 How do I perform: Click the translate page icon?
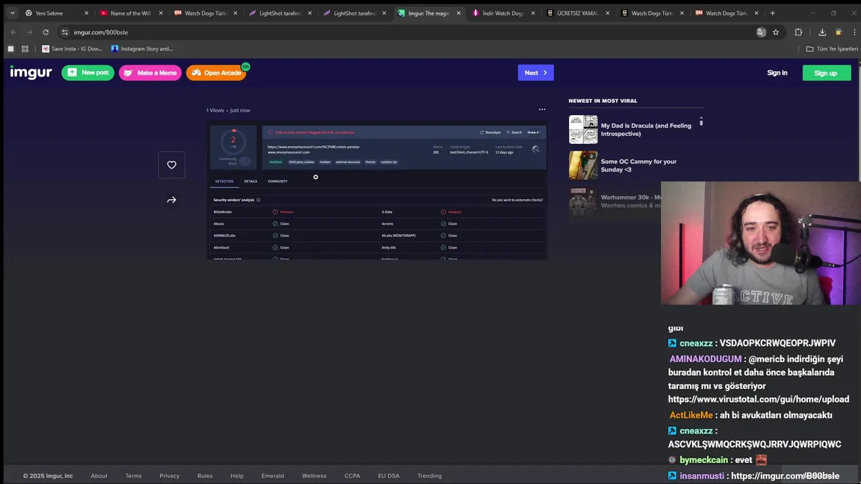coord(761,32)
